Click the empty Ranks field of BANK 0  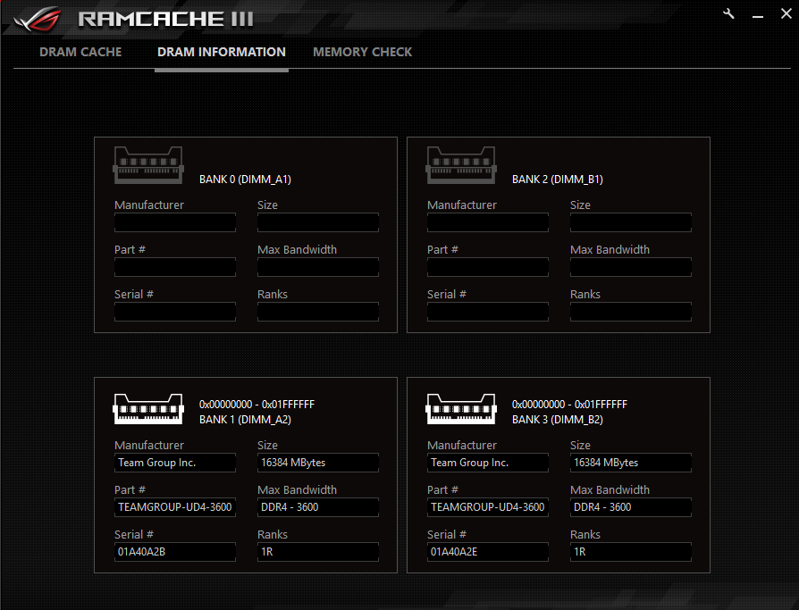[x=318, y=312]
